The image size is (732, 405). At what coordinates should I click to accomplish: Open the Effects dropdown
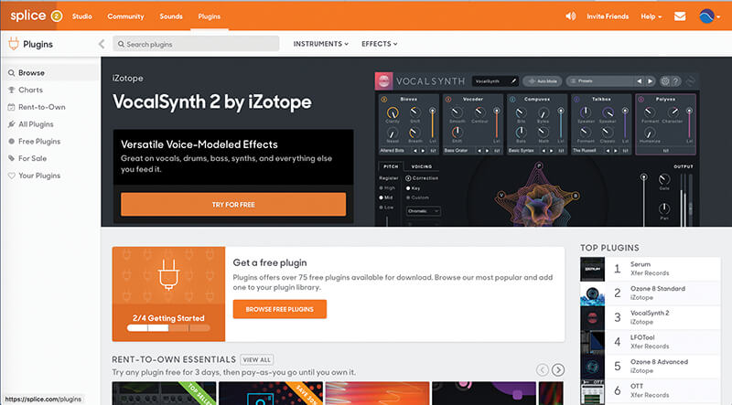pyautogui.click(x=380, y=44)
